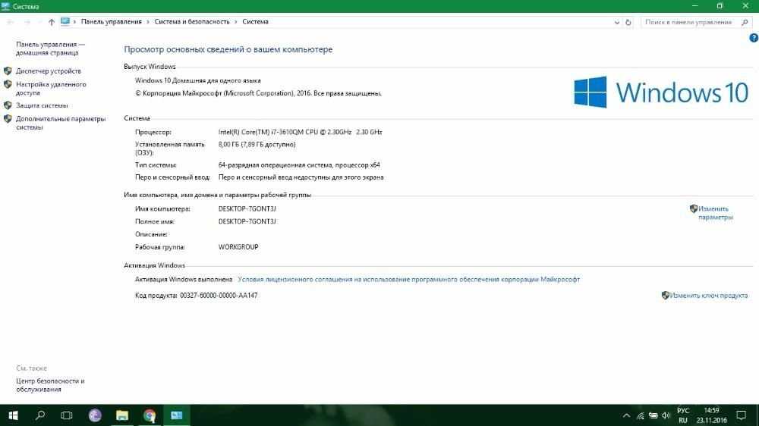The image size is (759, 426).
Task: Click 'Windows 10 Домашняя для одного языка' text
Action: (197, 81)
